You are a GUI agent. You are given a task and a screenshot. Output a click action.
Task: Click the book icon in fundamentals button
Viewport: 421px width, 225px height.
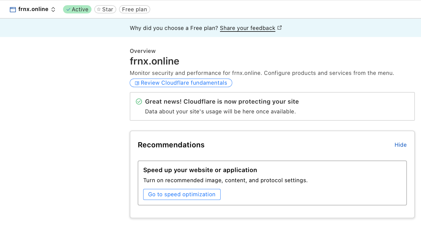(x=137, y=83)
